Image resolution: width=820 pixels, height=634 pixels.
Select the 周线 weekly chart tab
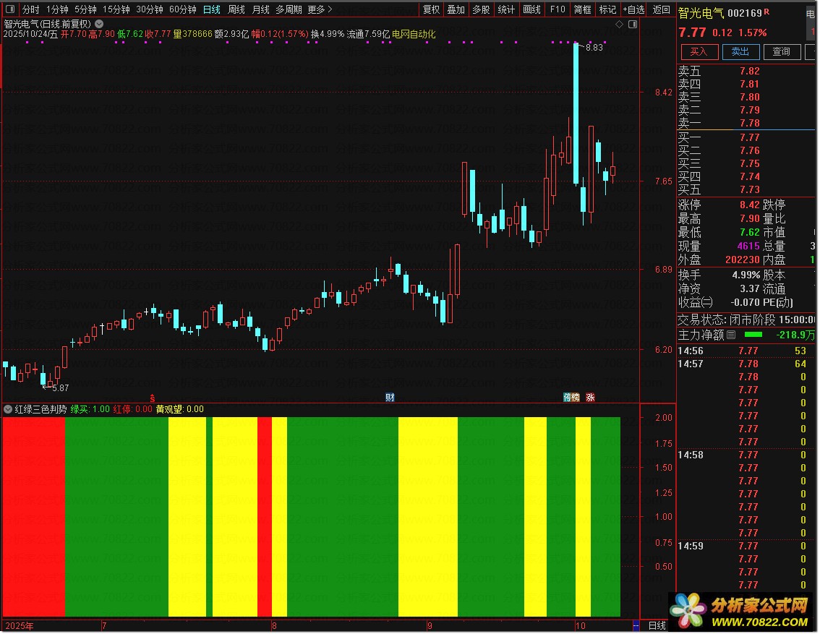(x=236, y=9)
